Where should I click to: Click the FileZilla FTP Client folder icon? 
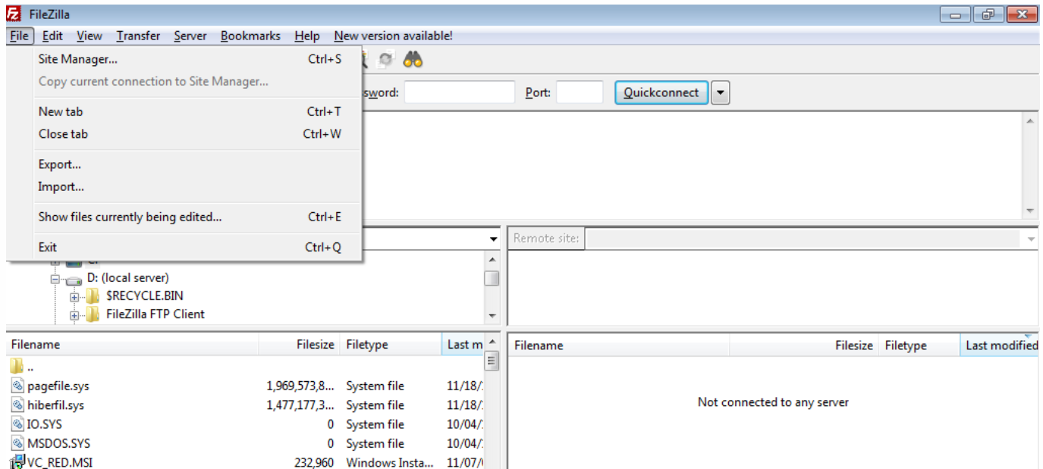(x=93, y=314)
